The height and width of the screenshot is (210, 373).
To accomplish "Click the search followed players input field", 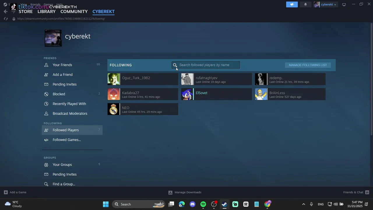I will [x=206, y=65].
